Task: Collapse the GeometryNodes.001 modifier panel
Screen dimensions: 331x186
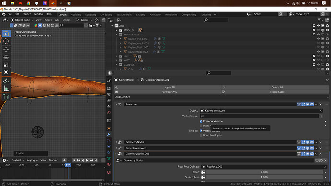Action: (x=116, y=154)
